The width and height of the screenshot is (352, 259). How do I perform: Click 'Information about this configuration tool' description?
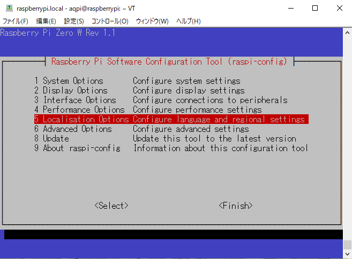coord(221,148)
